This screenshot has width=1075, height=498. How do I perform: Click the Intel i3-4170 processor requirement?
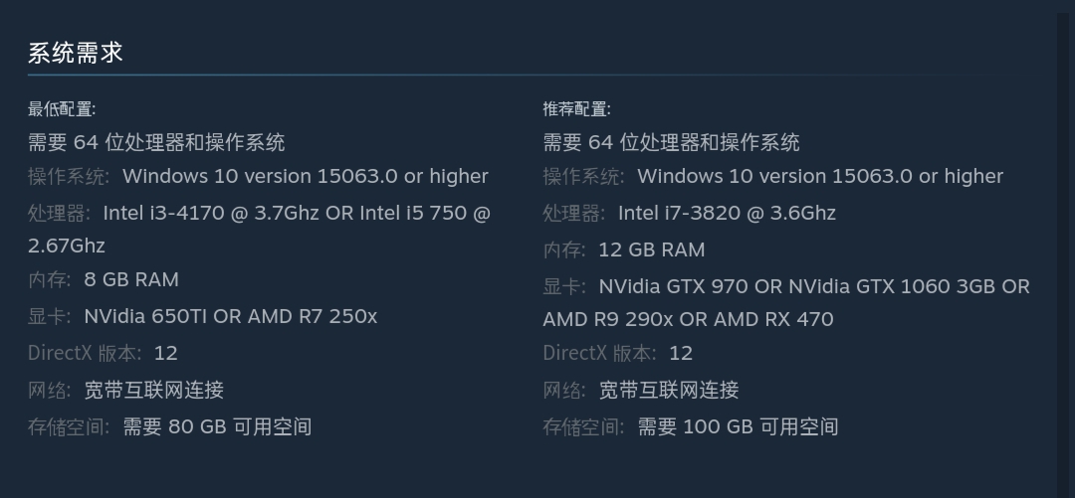(x=259, y=229)
